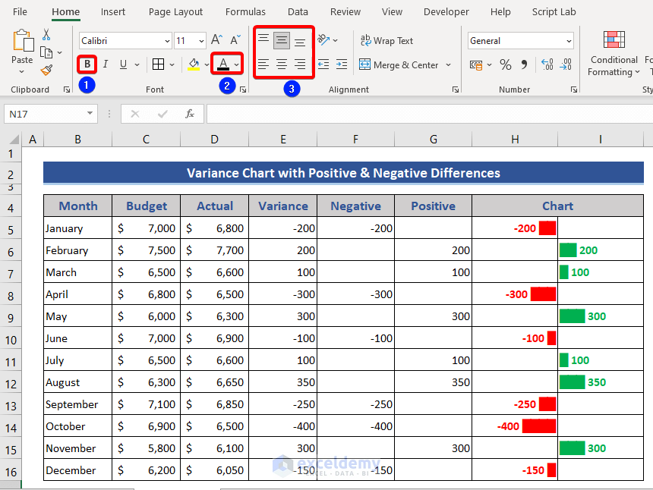
Task: Click the Orientation angled text icon
Action: point(323,40)
